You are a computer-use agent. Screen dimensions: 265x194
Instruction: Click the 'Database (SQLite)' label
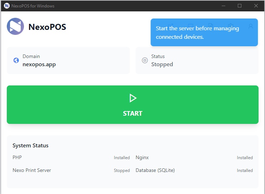pyautogui.click(x=155, y=170)
